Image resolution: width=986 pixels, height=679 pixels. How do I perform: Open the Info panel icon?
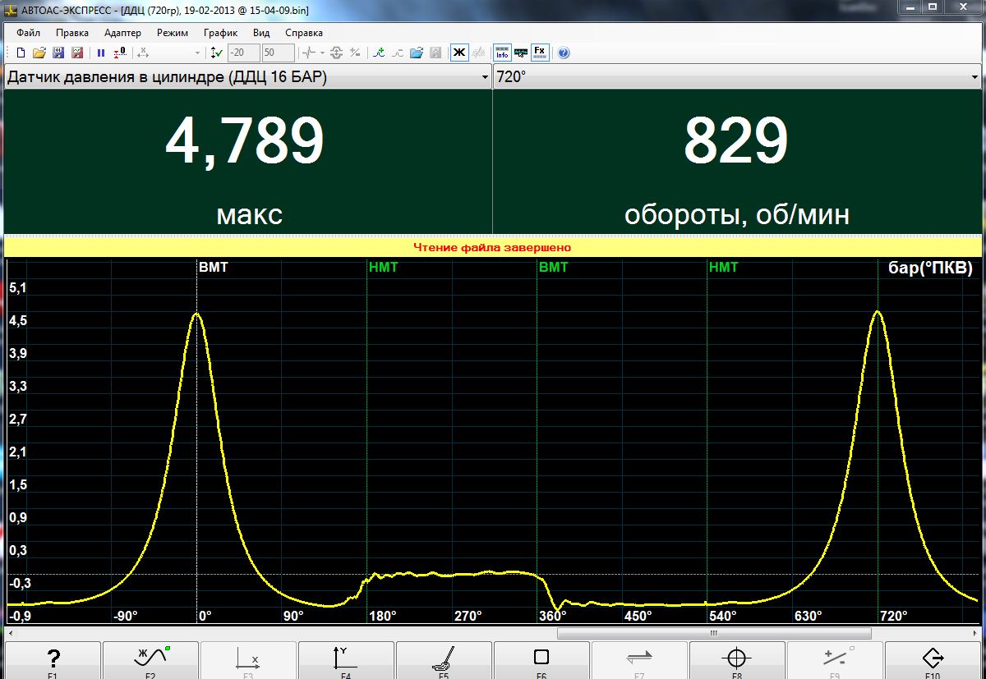tap(501, 53)
